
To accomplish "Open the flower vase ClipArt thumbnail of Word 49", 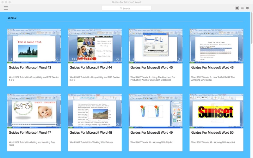I will tap(156, 111).
